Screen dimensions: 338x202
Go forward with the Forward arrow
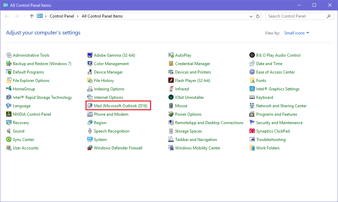pyautogui.click(x=17, y=16)
